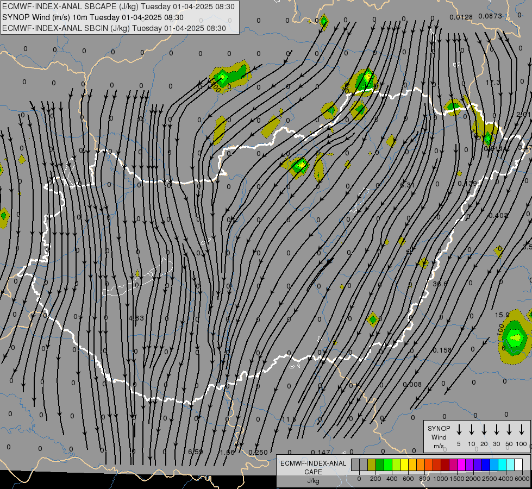Click the SYNOP Wind m/s legend label
This screenshot has height=489, width=532.
click(439, 437)
